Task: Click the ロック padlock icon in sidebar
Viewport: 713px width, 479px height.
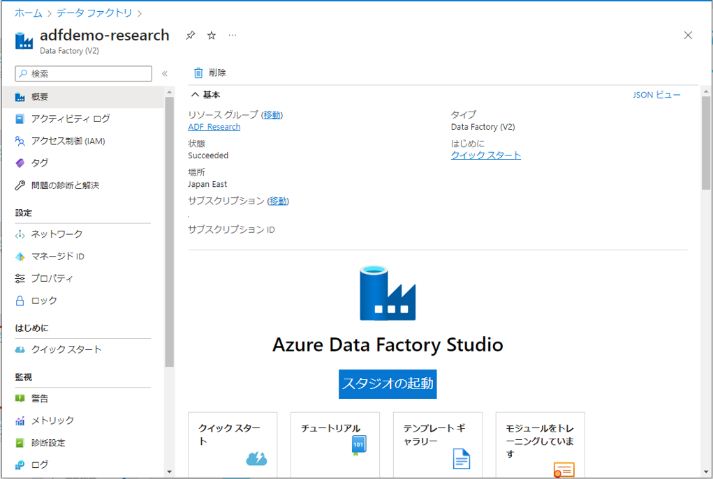Action: (20, 301)
